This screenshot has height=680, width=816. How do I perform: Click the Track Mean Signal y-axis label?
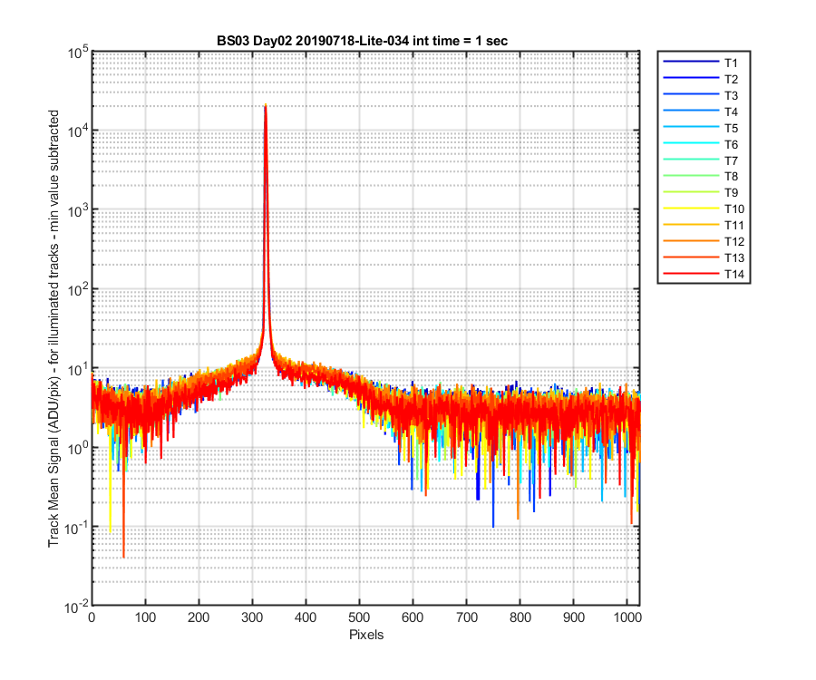53,328
